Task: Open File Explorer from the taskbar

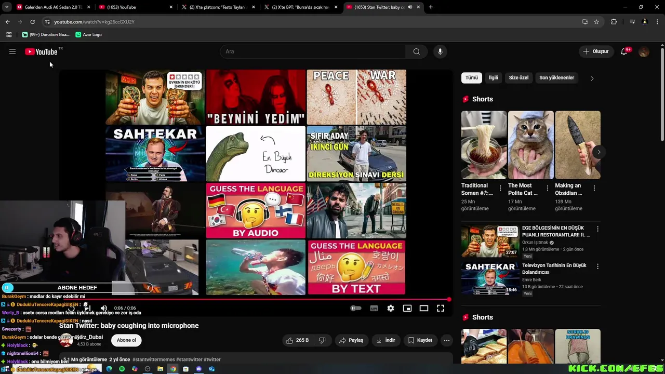Action: pyautogui.click(x=161, y=369)
